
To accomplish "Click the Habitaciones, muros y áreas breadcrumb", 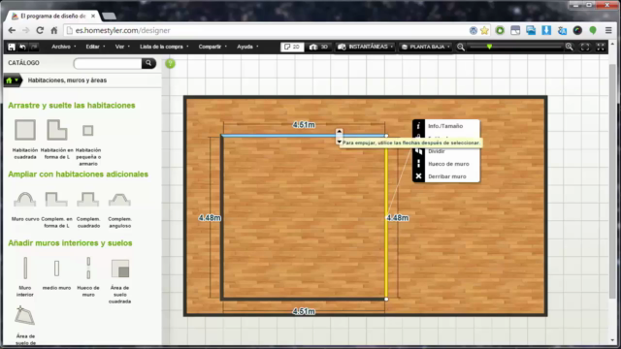I will 67,80.
